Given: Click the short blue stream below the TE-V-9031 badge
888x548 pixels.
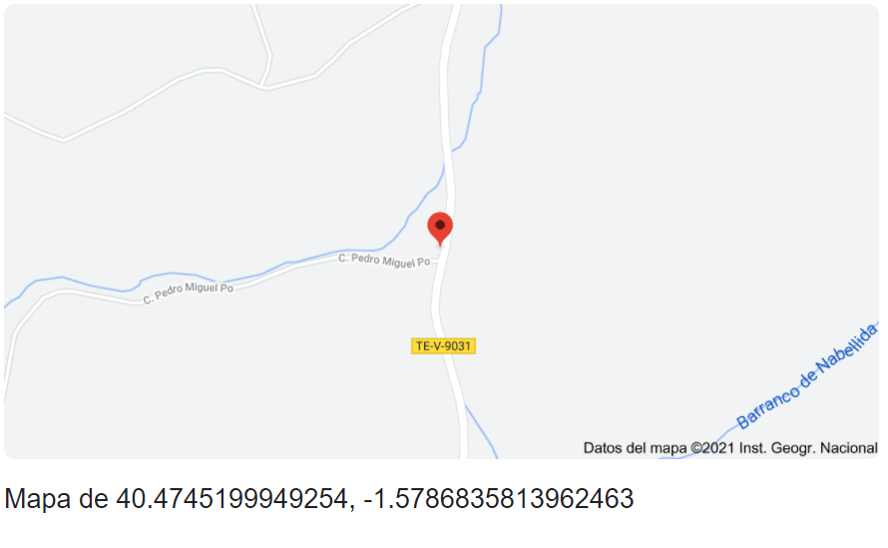Looking at the screenshot, I should point(481,432).
